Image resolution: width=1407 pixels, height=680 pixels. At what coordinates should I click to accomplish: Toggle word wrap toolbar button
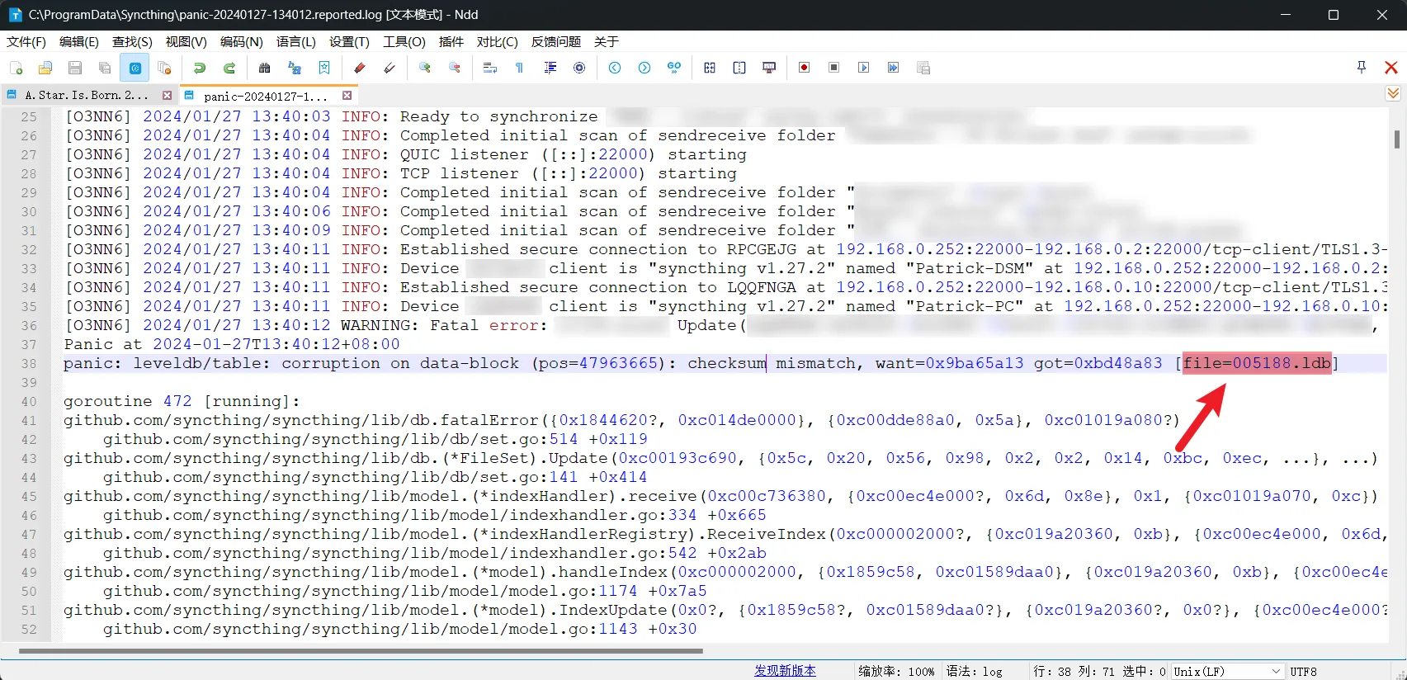click(x=489, y=68)
